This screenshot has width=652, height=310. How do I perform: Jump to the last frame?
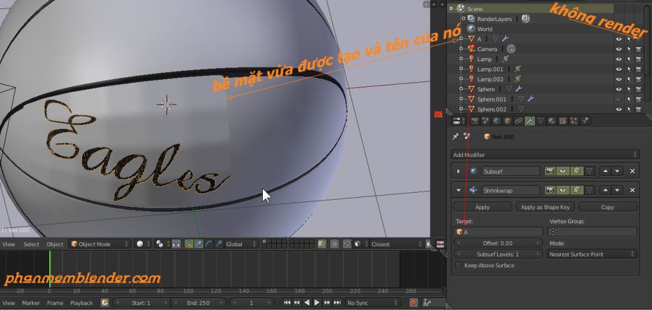[x=337, y=303]
